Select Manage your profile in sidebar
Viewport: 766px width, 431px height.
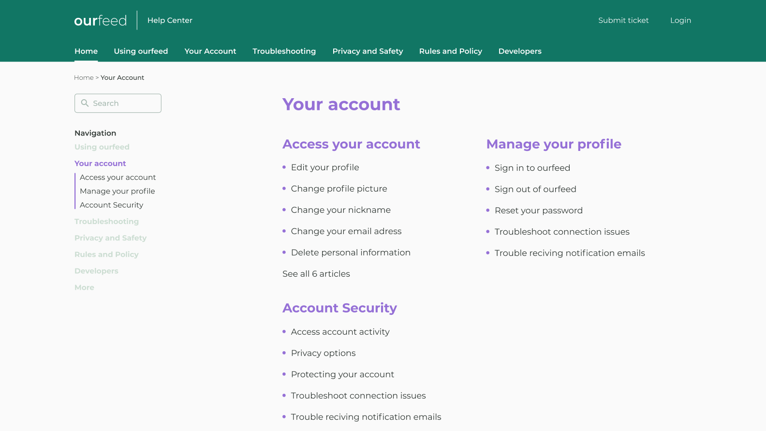click(x=117, y=191)
